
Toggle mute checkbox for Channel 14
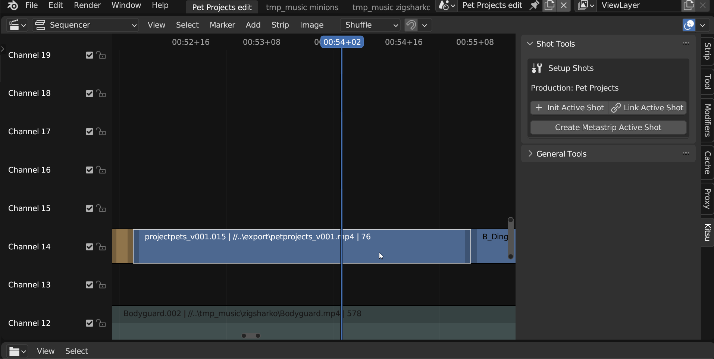(x=89, y=247)
